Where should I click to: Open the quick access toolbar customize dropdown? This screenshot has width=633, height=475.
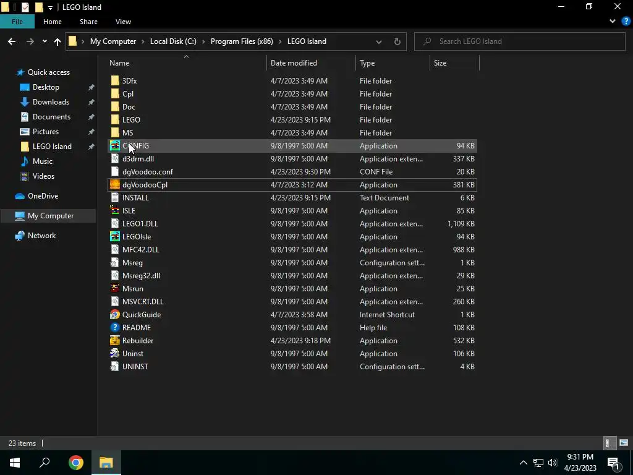[50, 7]
